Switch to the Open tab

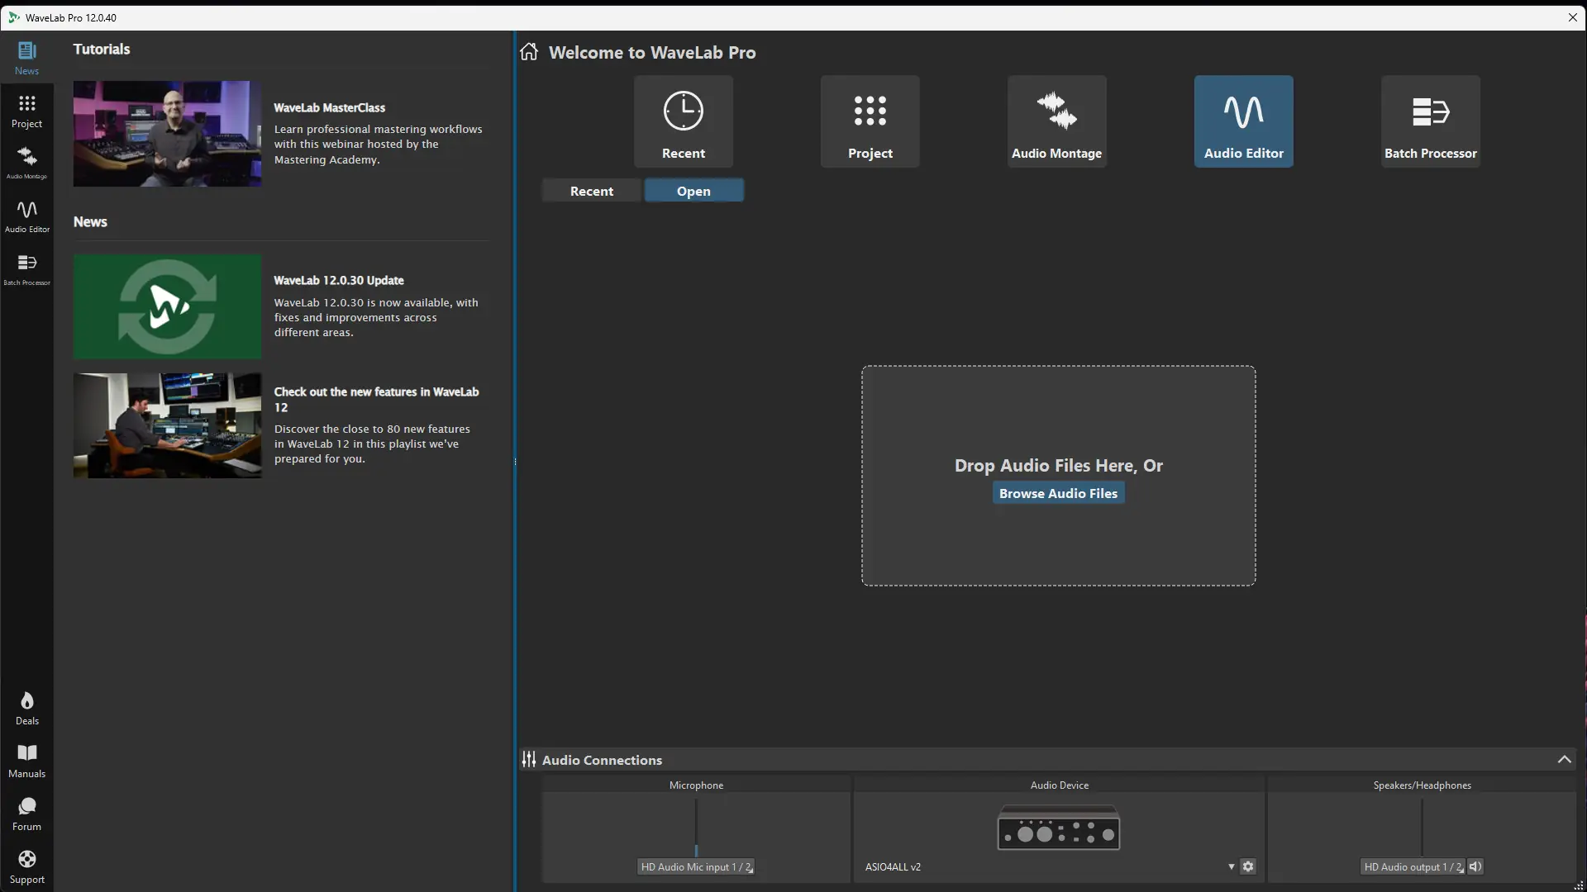[x=693, y=191]
